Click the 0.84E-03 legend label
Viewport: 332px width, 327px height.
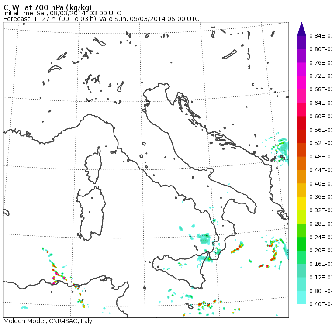coord(321,35)
